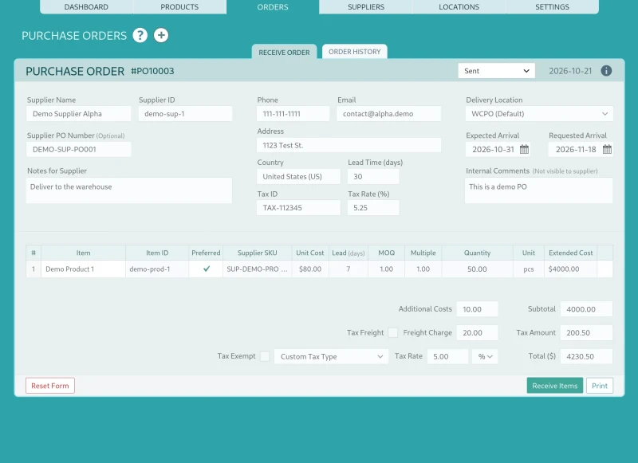Go to the Dashboard tab
This screenshot has height=463, width=638.
[x=86, y=7]
